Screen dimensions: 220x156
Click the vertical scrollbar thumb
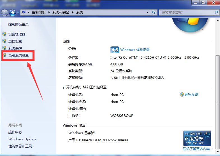click(218, 102)
